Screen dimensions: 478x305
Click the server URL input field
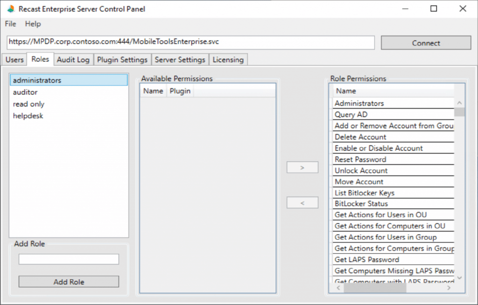(x=191, y=42)
